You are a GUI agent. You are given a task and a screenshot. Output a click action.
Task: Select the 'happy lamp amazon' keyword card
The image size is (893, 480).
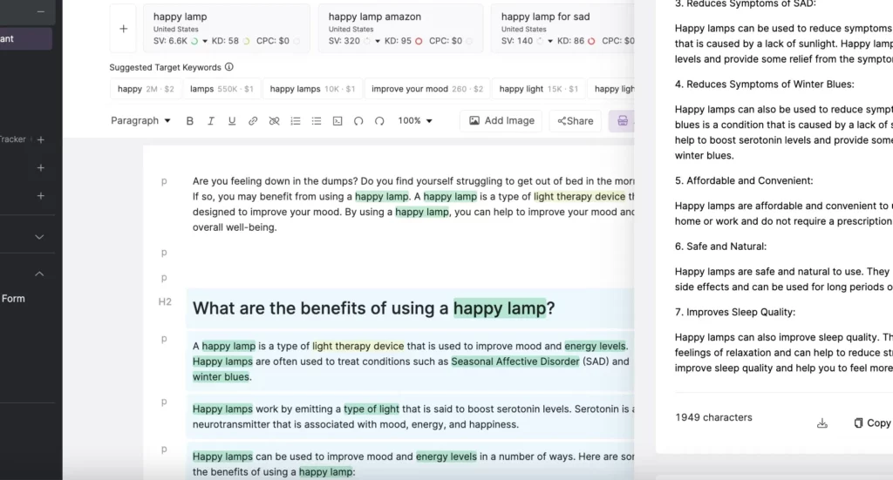pyautogui.click(x=400, y=29)
